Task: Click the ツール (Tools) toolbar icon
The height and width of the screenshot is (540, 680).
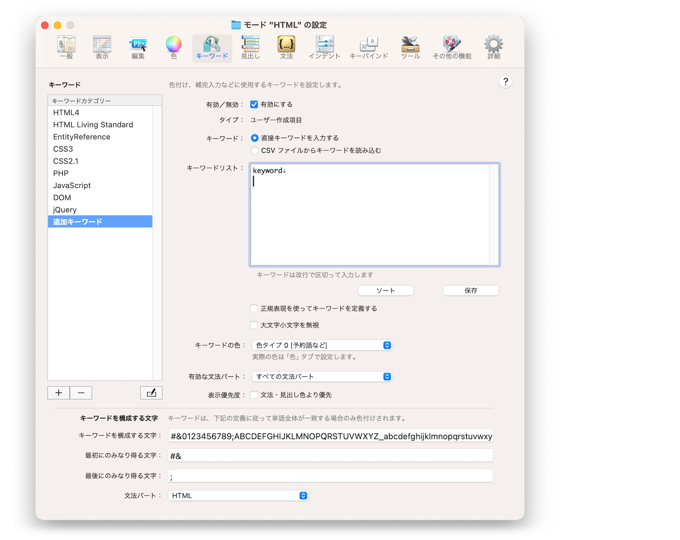Action: coord(410,44)
